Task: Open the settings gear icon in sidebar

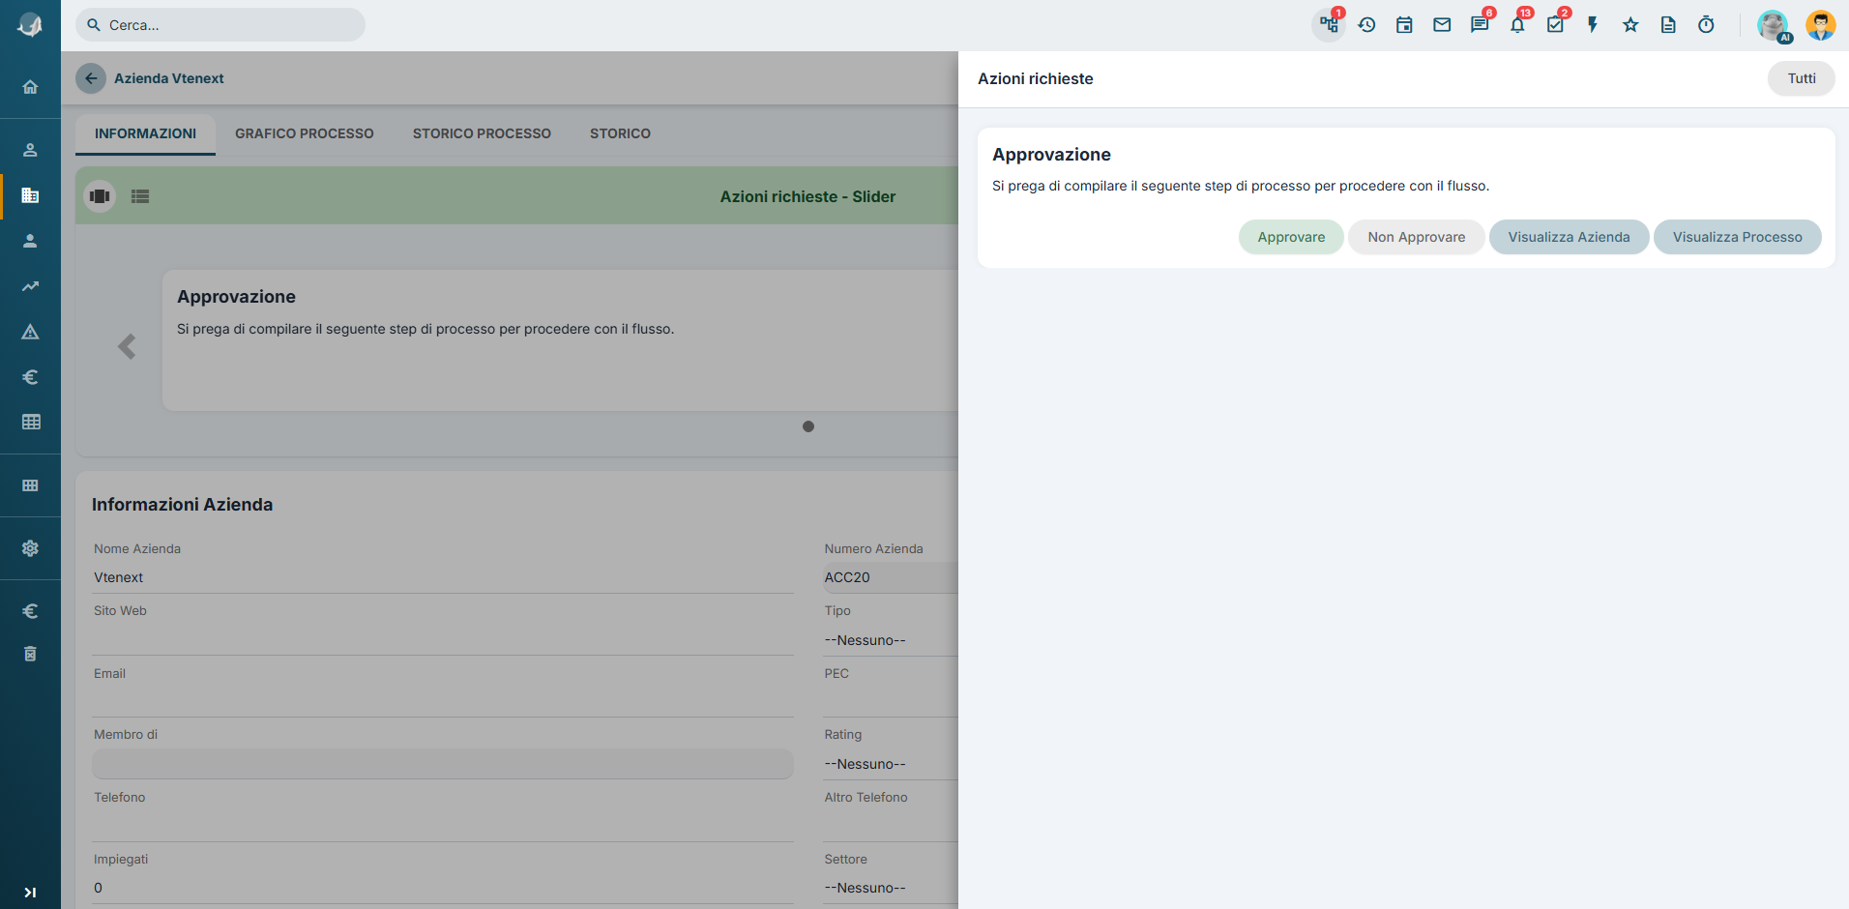Action: (x=30, y=548)
